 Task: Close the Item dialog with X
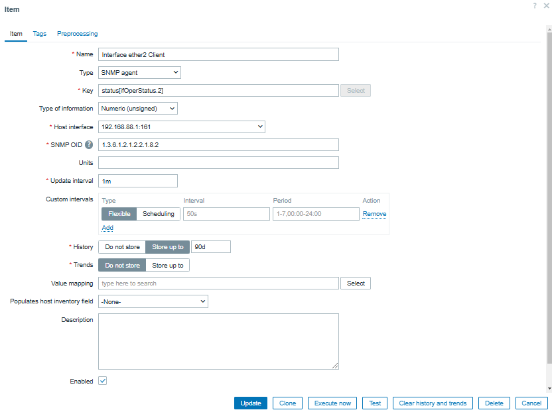click(547, 5)
